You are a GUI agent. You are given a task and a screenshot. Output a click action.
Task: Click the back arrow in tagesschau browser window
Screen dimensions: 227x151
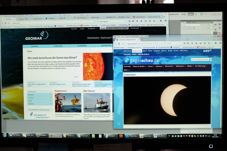click(116, 44)
